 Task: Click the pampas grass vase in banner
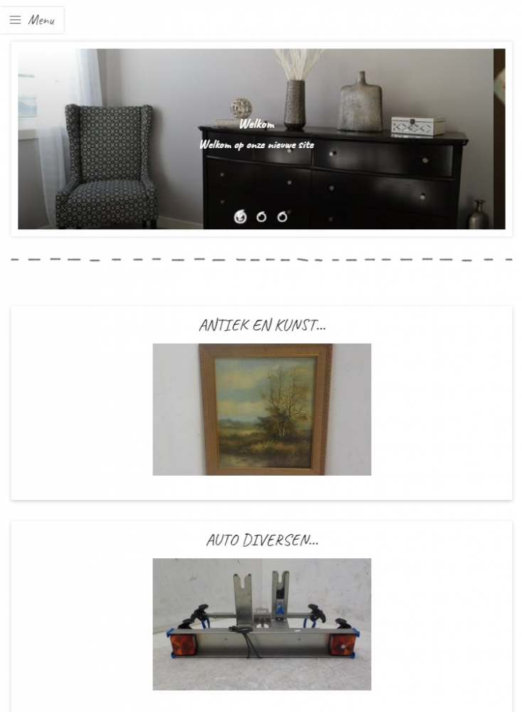point(295,90)
